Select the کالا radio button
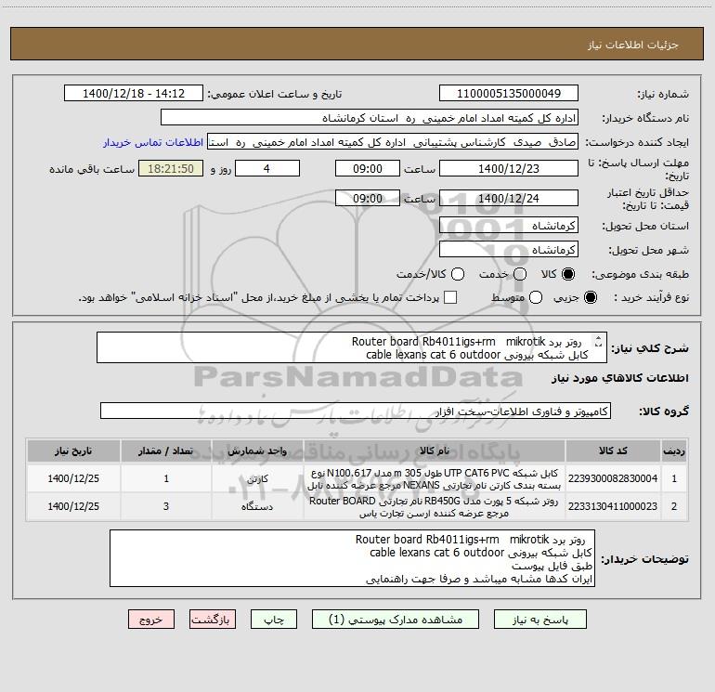 tap(568, 274)
